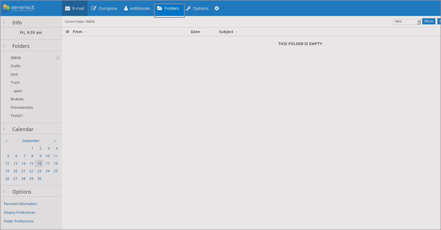
Task: Open Personal Information link
Action: click(x=20, y=204)
